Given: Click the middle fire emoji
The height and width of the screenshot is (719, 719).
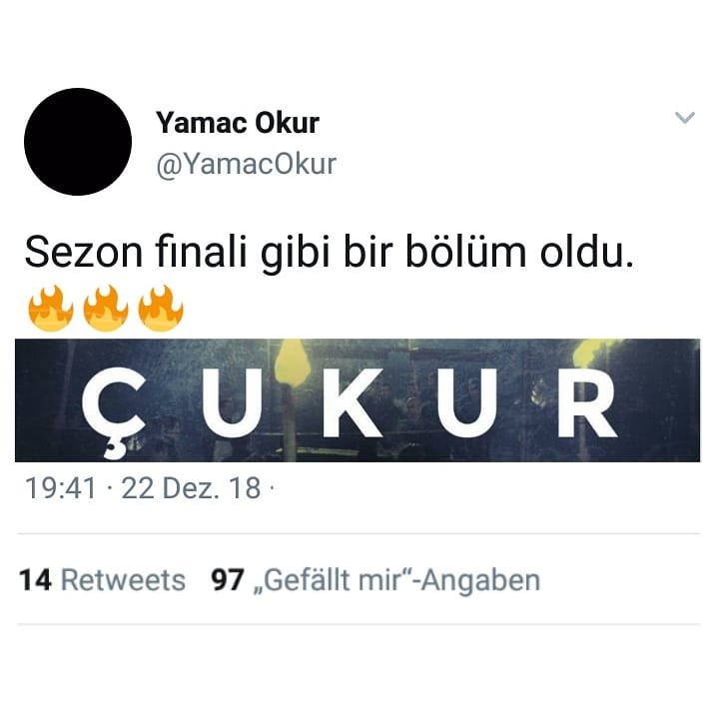Looking at the screenshot, I should point(106,308).
